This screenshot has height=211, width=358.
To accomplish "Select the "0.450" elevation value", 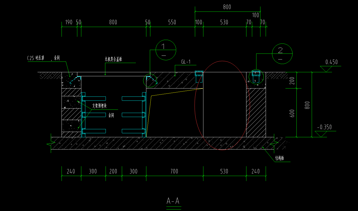I will click(x=331, y=62).
